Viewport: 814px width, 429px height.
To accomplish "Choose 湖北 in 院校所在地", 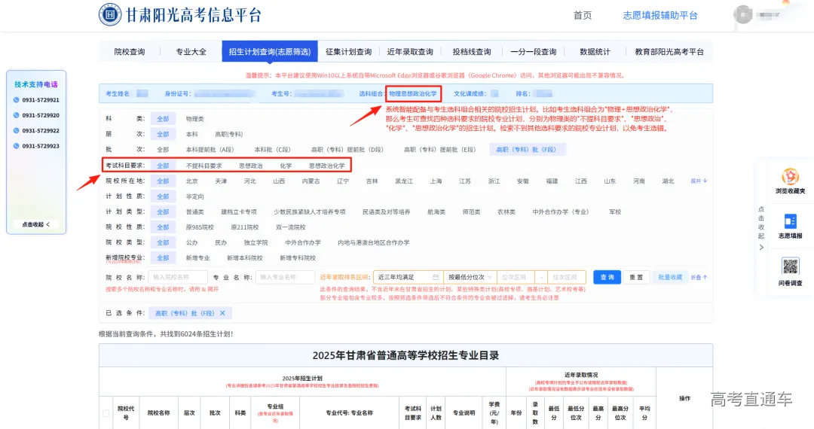I will 668,181.
